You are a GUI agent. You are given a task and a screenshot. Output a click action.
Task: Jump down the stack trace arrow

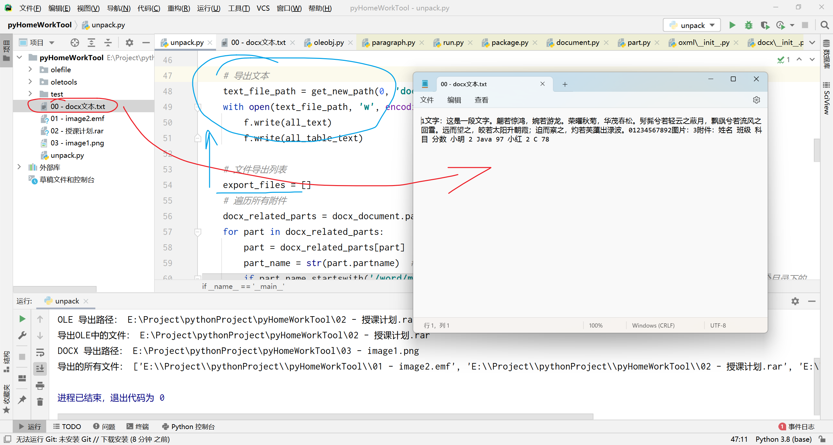[40, 336]
